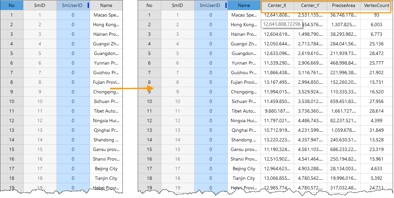
Task: Click the Center_X cell for Macao row
Action: coord(277,15)
